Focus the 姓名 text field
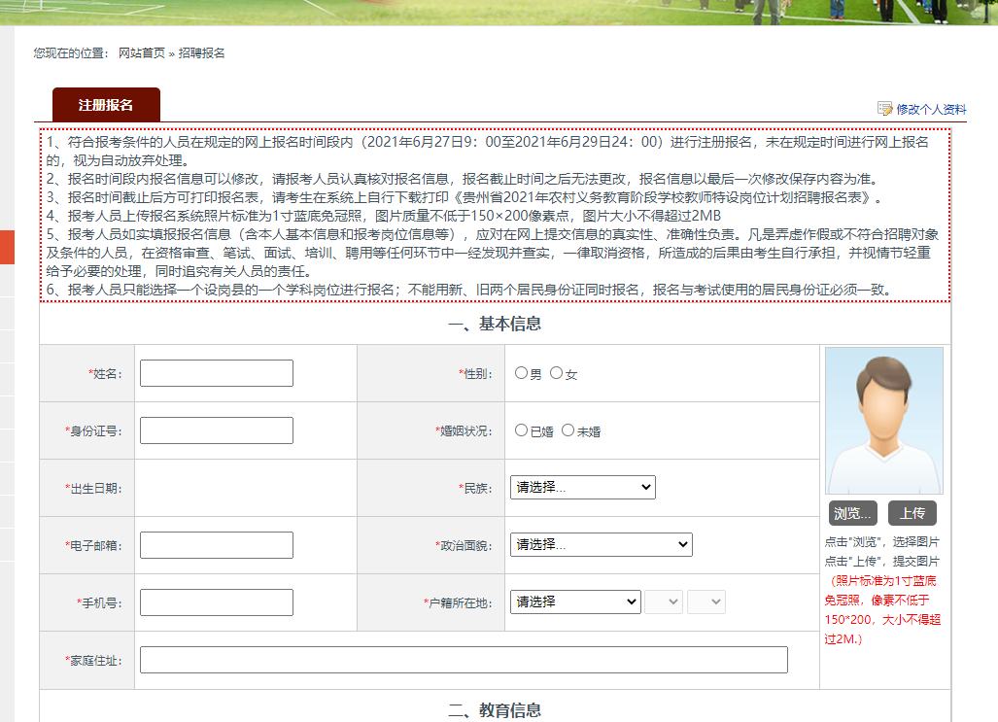This screenshot has width=998, height=722. (x=217, y=373)
